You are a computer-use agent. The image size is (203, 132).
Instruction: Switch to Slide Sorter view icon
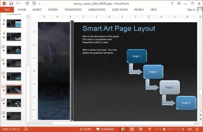click(132, 129)
